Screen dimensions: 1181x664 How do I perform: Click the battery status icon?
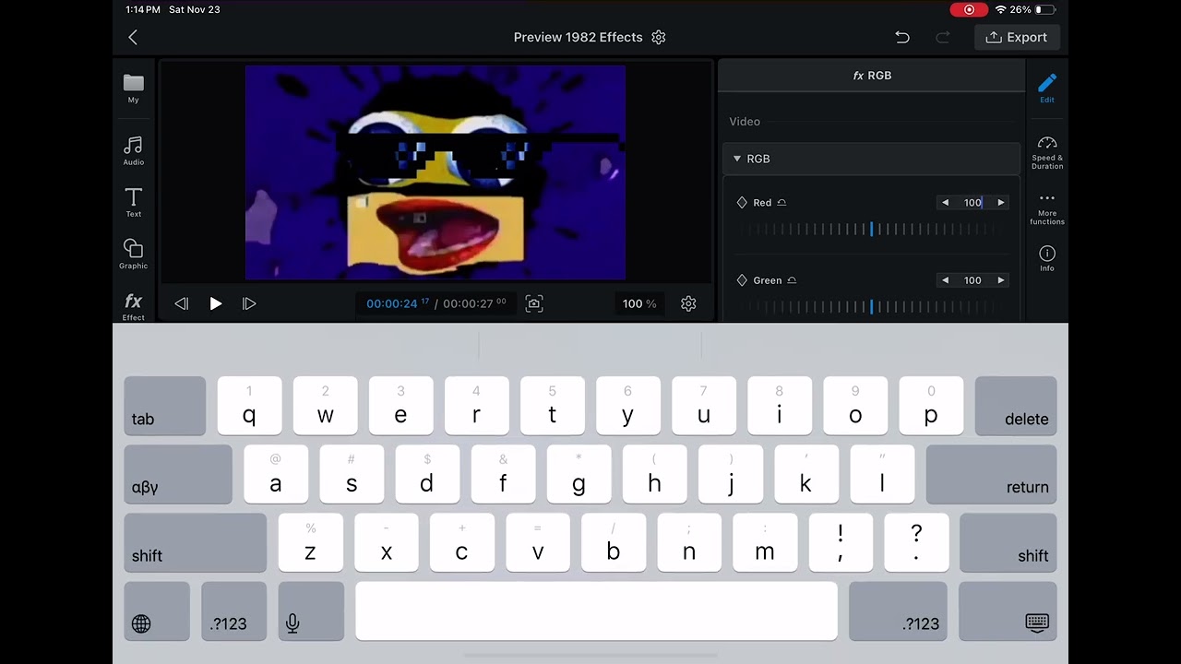[1044, 9]
